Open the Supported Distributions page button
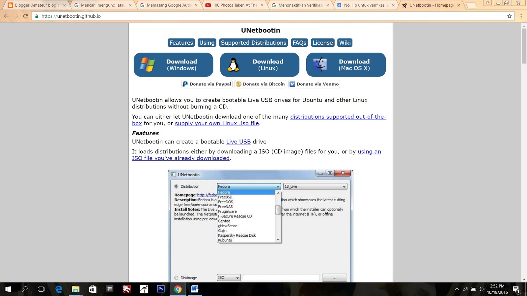This screenshot has width=527, height=296. click(x=254, y=43)
